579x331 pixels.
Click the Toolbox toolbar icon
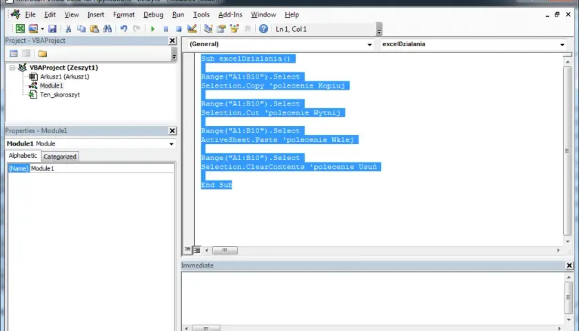[x=247, y=29]
